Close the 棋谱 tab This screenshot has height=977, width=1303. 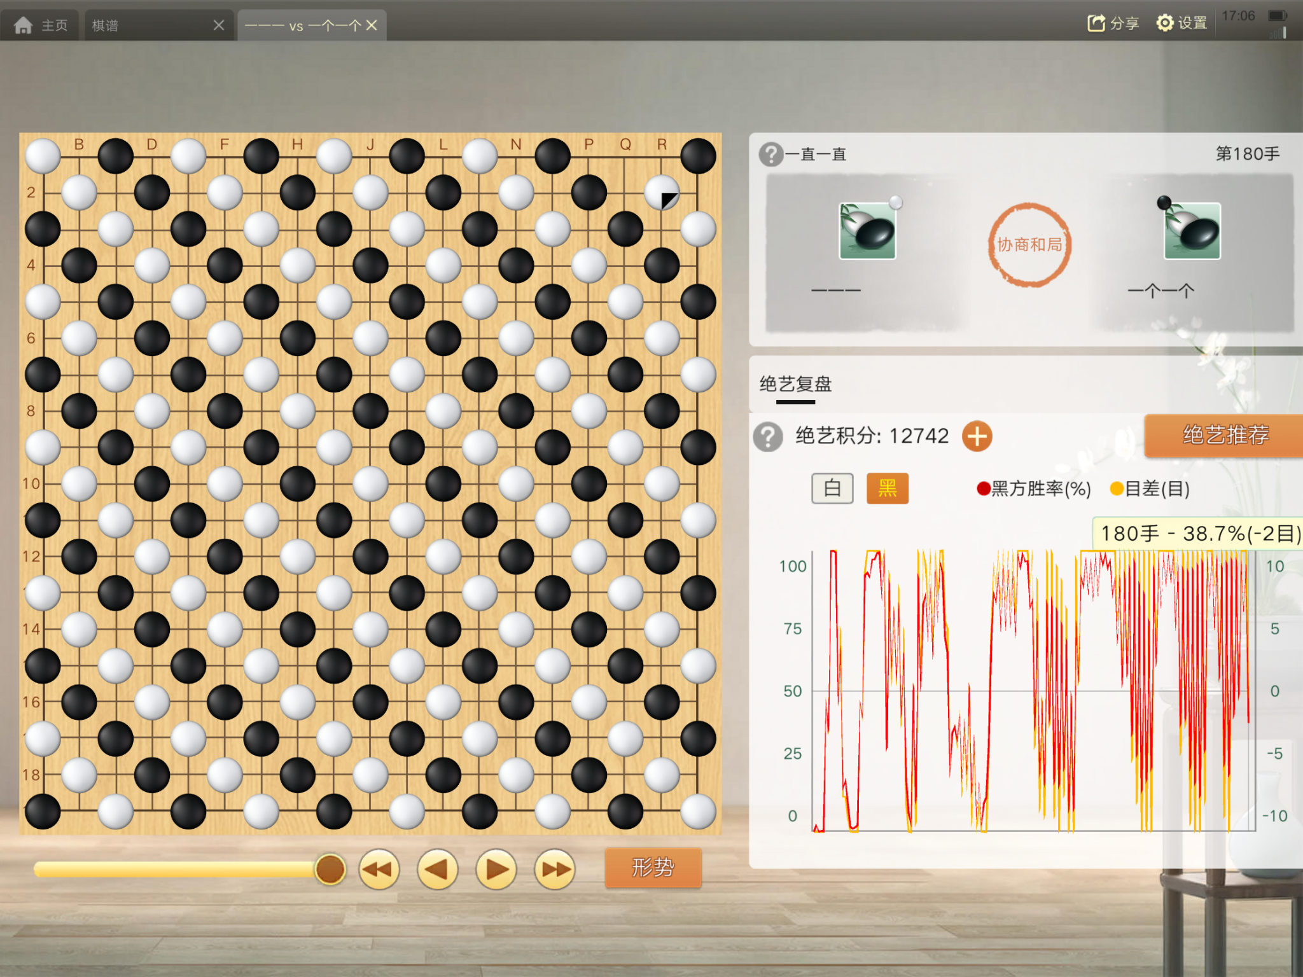(x=219, y=25)
